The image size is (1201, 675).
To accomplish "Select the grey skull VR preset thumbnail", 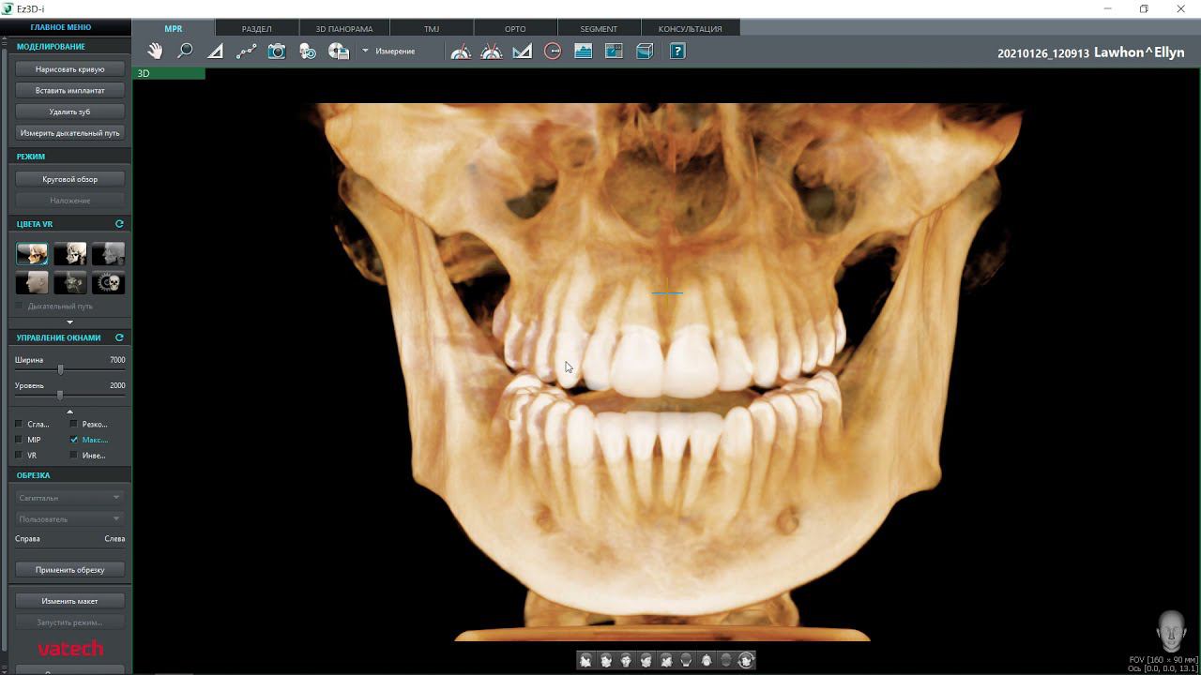I will pyautogui.click(x=108, y=253).
